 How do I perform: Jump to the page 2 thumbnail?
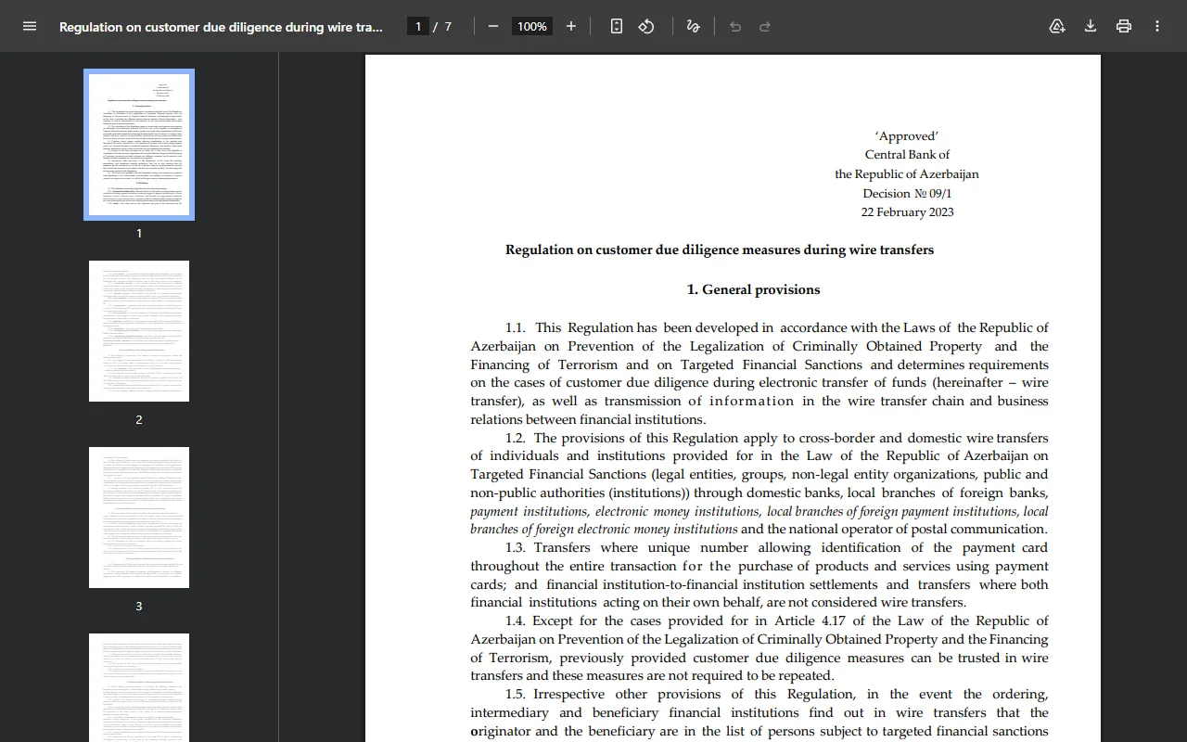(139, 331)
